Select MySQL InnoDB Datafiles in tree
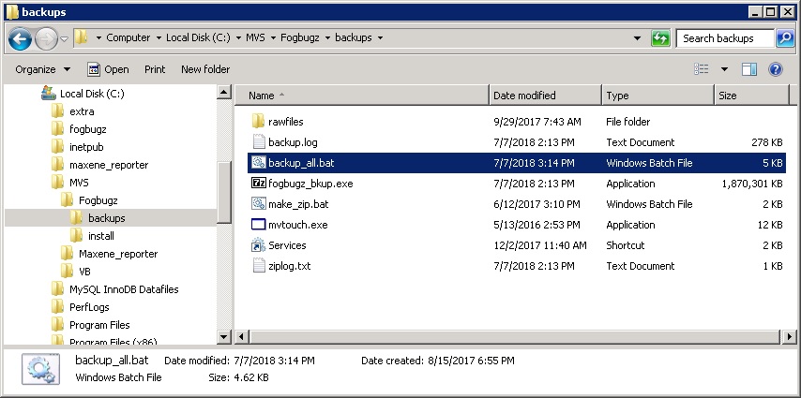The image size is (801, 398). pos(123,289)
